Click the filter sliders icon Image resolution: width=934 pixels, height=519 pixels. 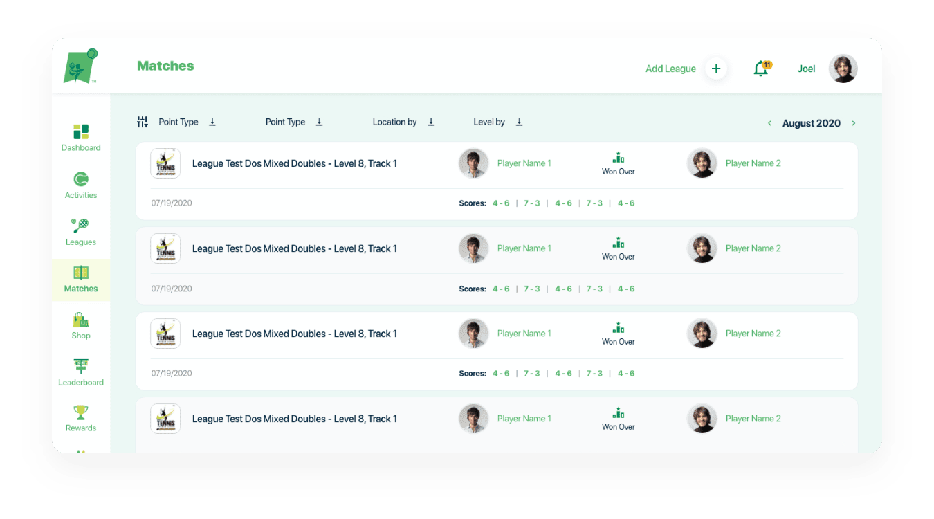point(143,122)
